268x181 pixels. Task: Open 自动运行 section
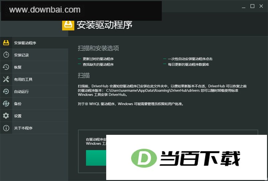34,91
